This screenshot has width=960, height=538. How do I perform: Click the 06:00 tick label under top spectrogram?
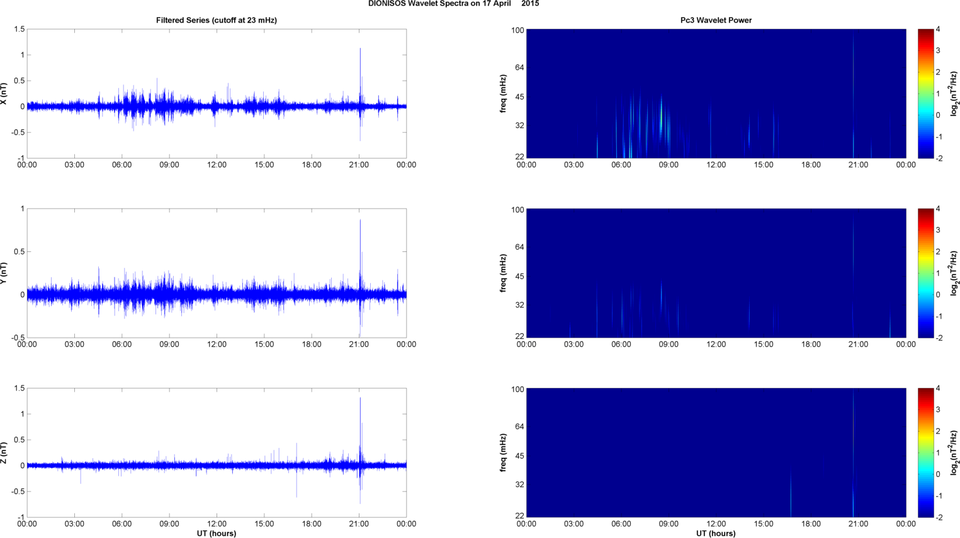[621, 165]
